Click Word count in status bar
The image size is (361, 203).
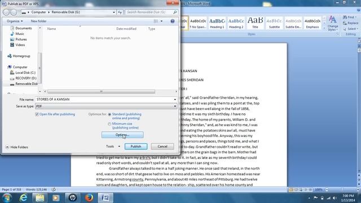pyautogui.click(x=36, y=189)
